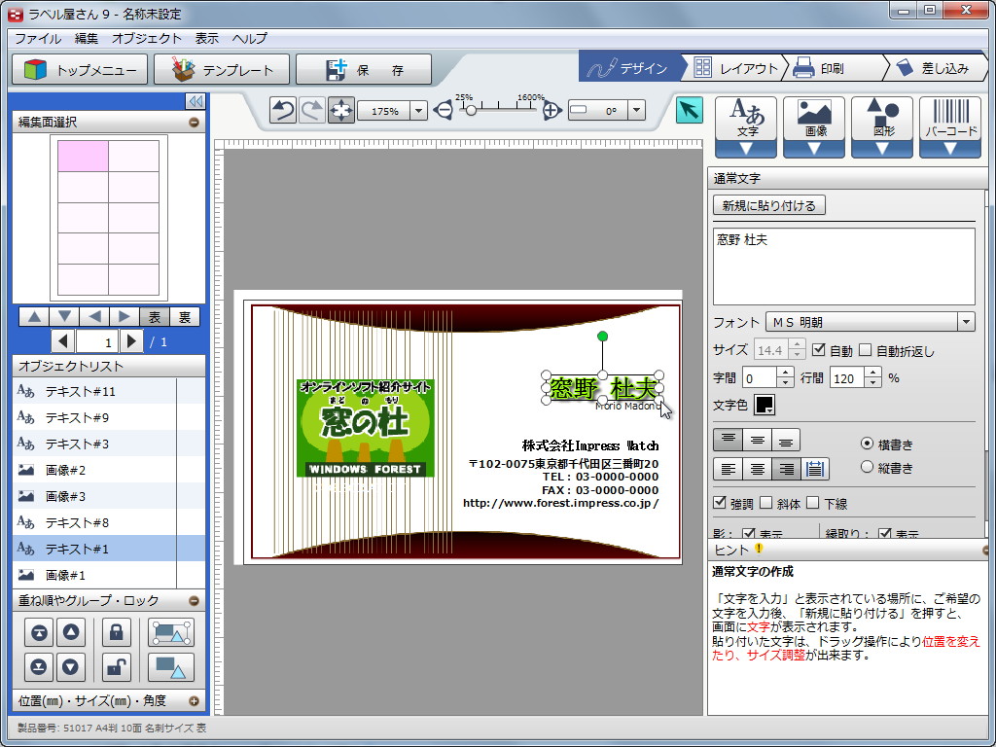
Task: Open the オブジェクト menu
Action: pyautogui.click(x=147, y=38)
